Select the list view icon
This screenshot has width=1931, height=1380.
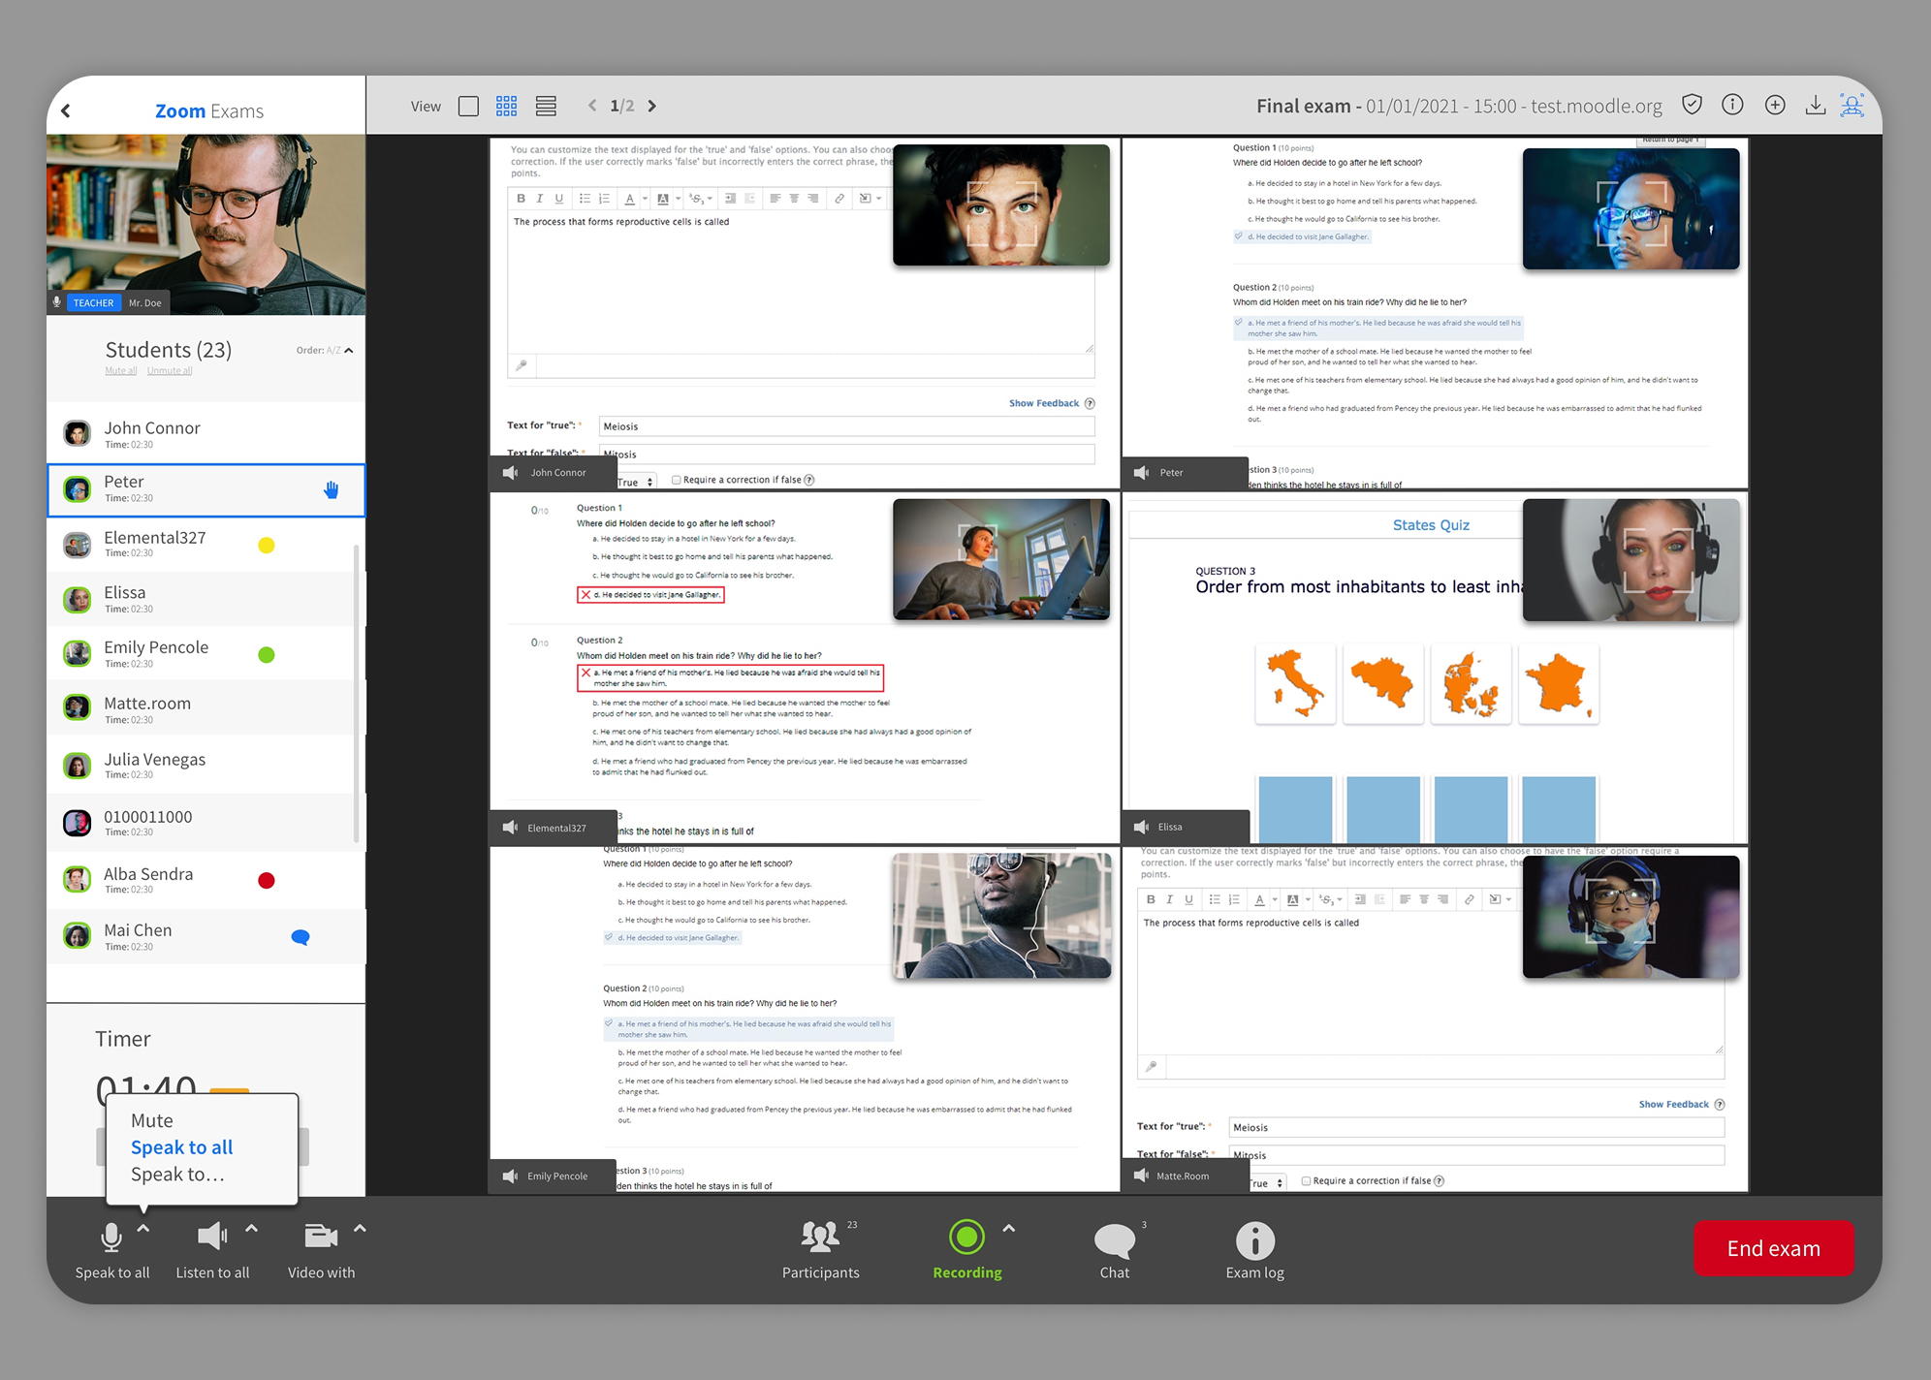click(546, 106)
